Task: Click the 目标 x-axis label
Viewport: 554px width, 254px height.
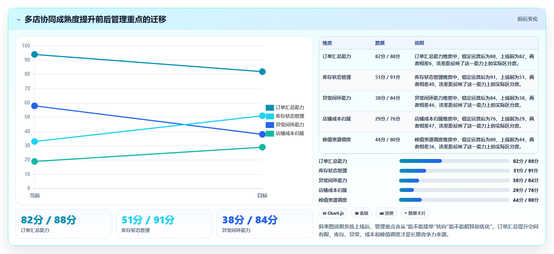Action: tap(262, 196)
